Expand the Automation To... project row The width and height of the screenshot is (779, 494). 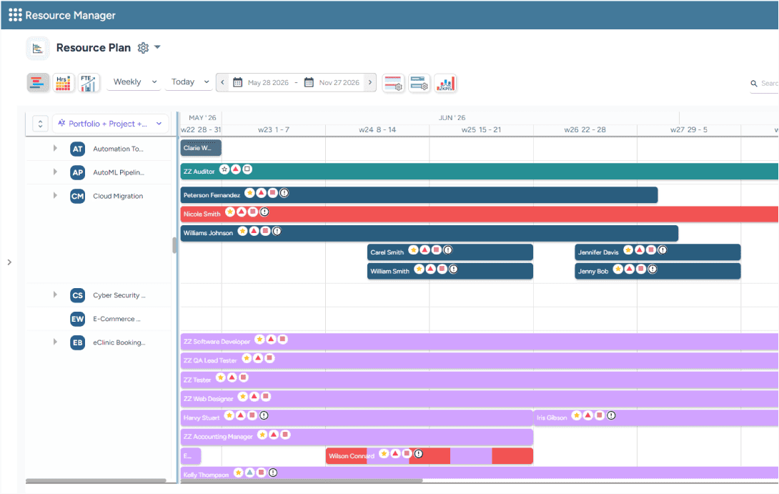(55, 148)
